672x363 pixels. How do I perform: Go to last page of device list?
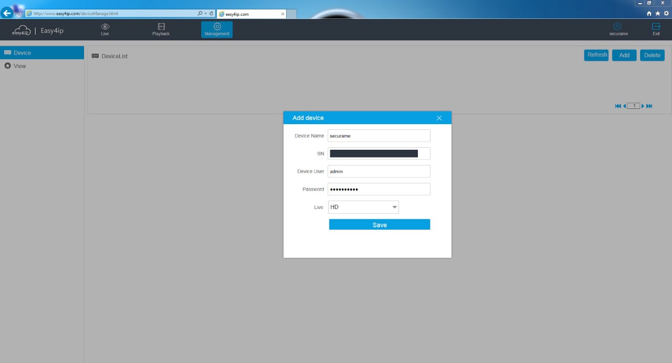coord(649,106)
